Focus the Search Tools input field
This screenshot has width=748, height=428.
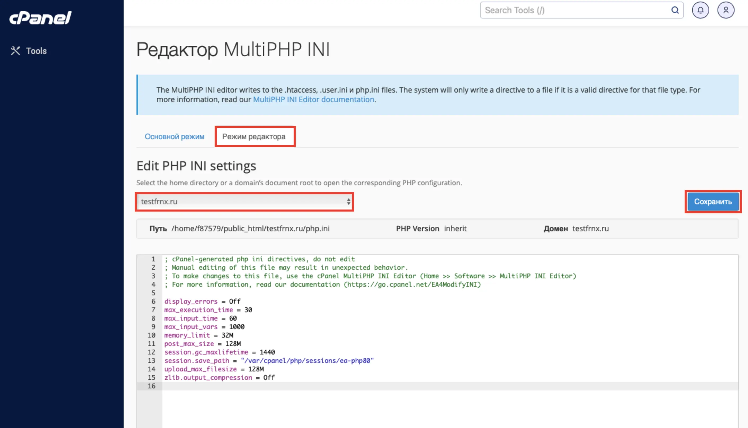(x=581, y=10)
